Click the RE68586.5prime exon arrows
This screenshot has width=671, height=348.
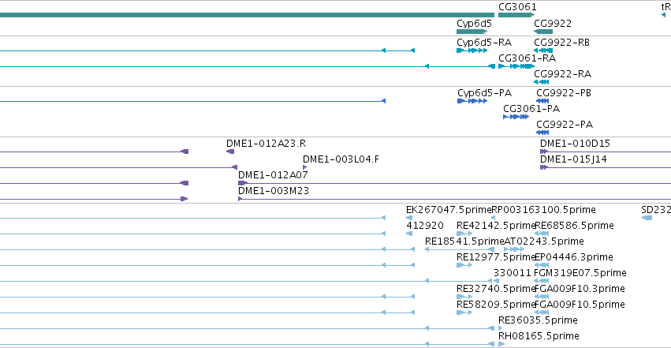coord(542,234)
